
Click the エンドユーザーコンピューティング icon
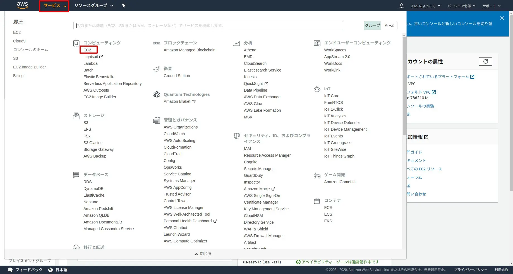point(317,43)
